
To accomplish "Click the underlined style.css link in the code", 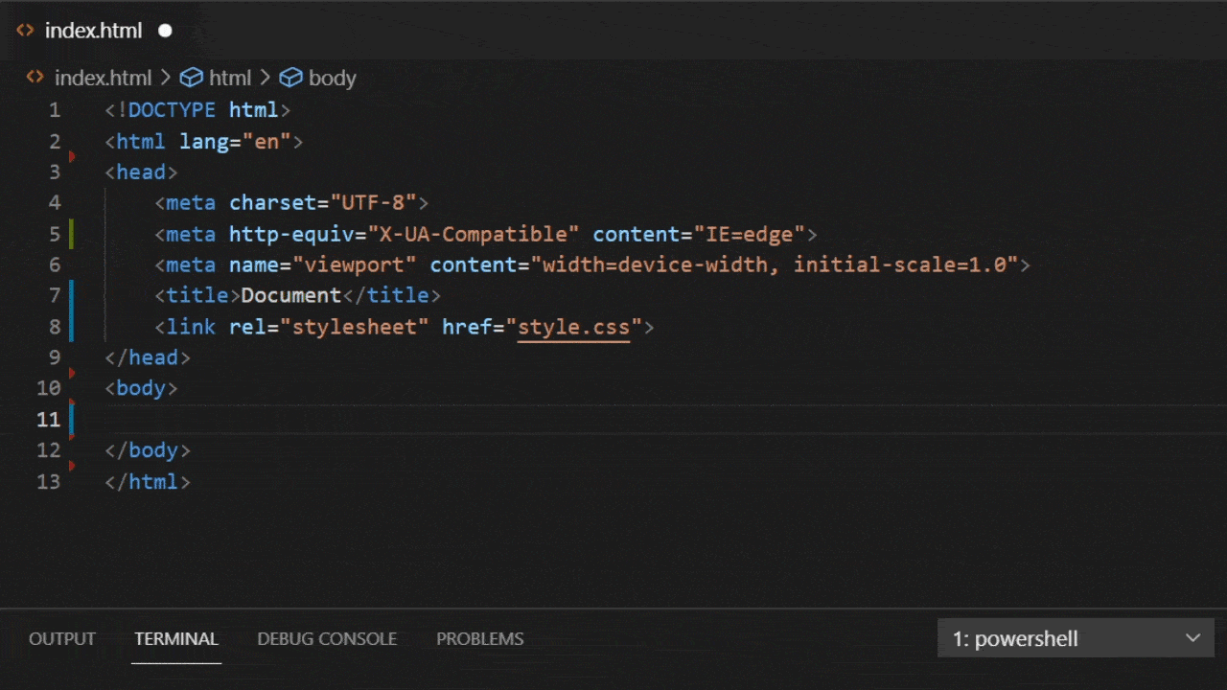I will 573,327.
